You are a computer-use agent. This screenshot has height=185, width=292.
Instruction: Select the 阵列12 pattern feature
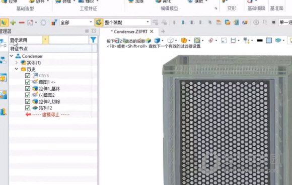45,108
